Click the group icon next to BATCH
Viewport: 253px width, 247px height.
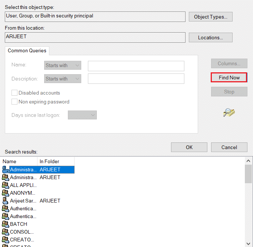[x=6, y=224]
